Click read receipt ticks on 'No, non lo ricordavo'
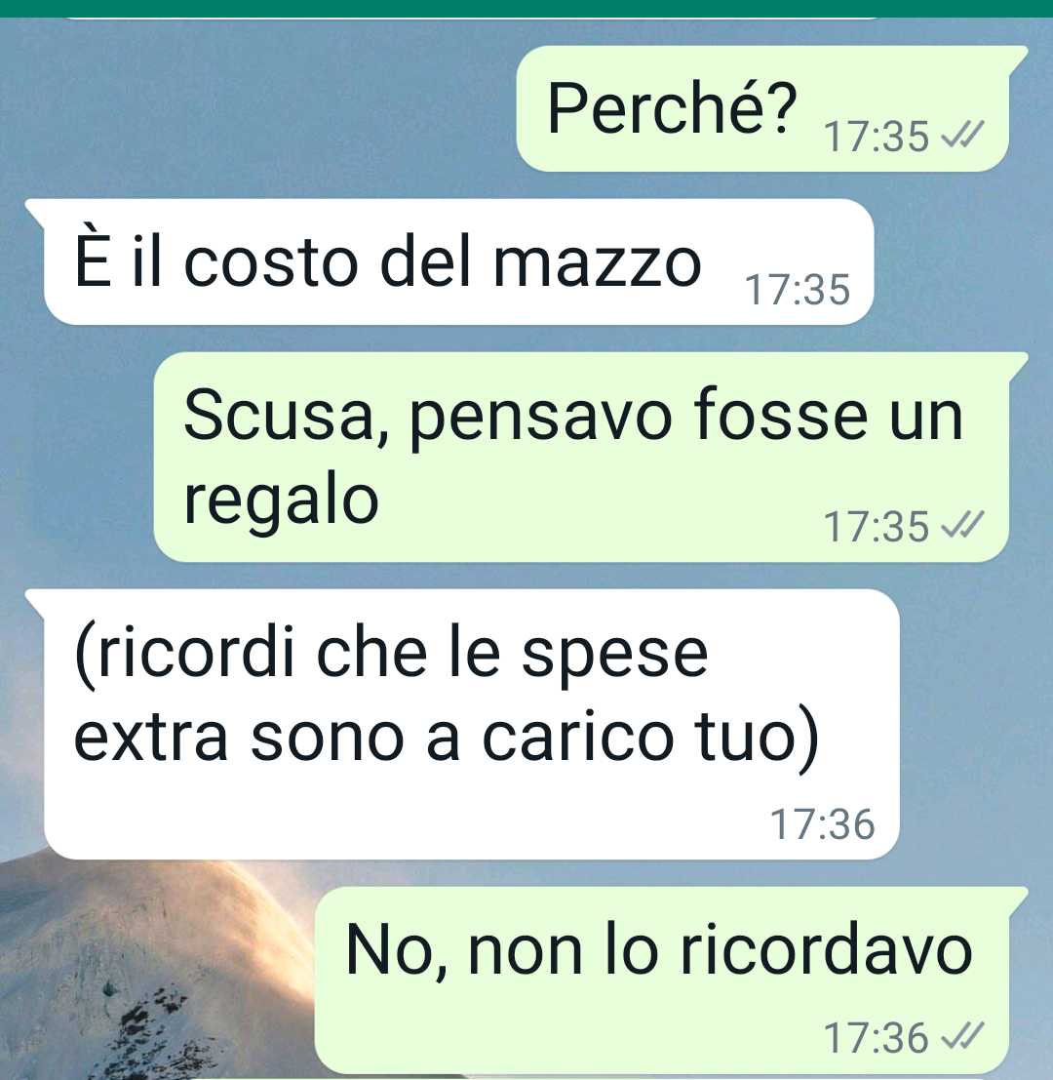Screen dimensions: 1053x1080 coord(963,1035)
